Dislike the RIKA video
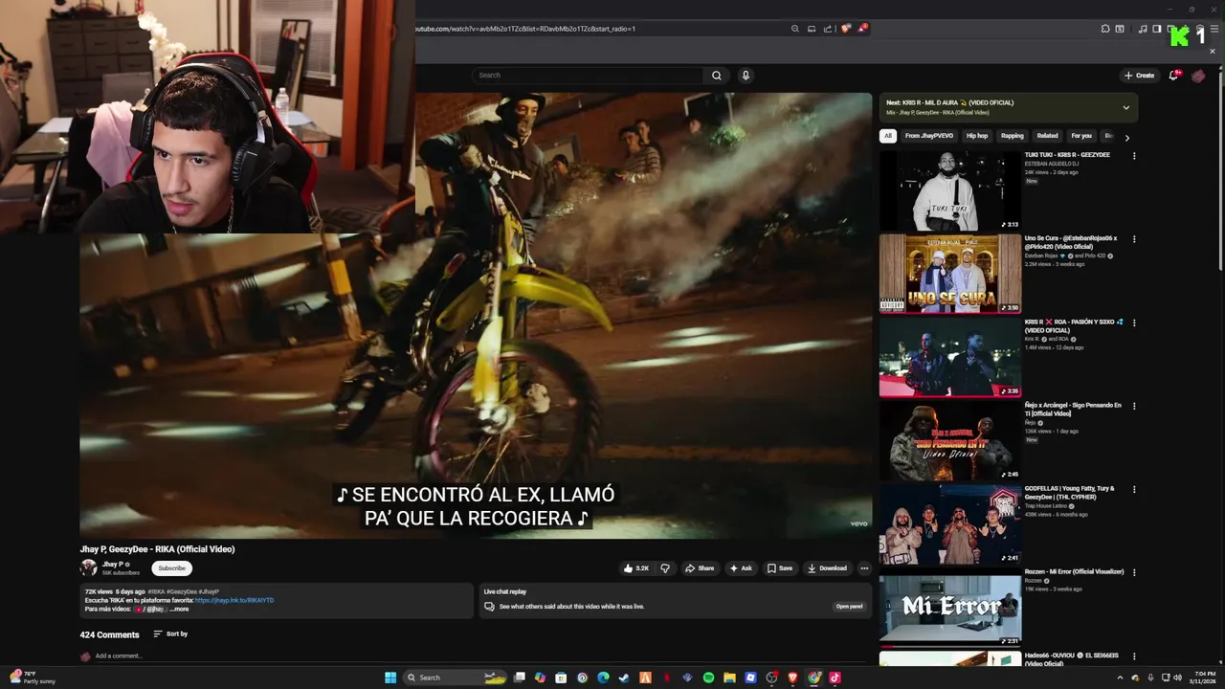This screenshot has width=1225, height=689. 665,567
